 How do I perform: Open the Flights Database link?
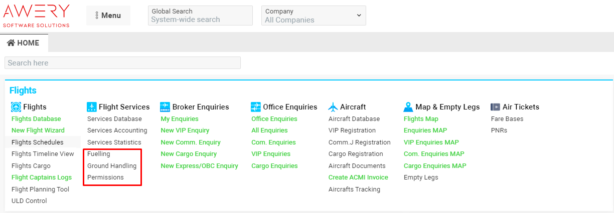coord(36,119)
